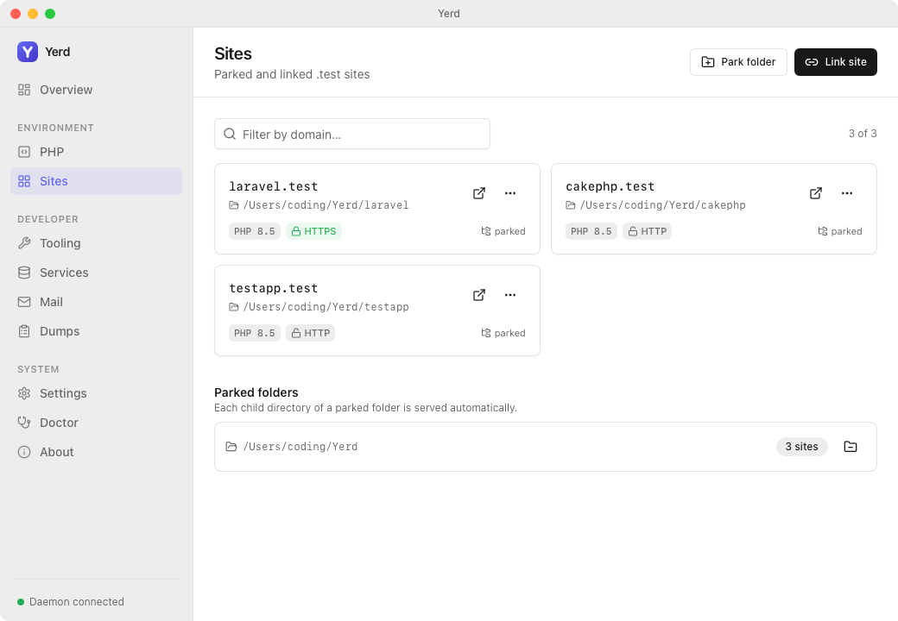Image resolution: width=898 pixels, height=621 pixels.
Task: Select the Sites label in the sidebar
Action: 54,181
